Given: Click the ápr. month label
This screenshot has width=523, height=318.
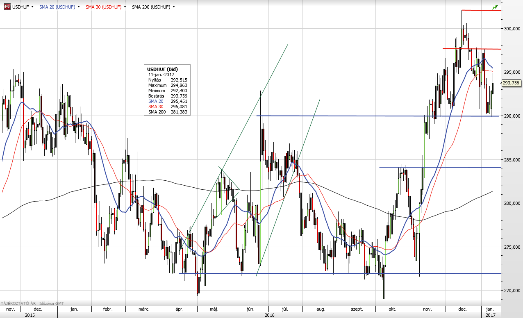Looking at the screenshot, I should (x=179, y=309).
